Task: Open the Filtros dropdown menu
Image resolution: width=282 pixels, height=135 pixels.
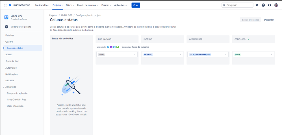Action: (70, 5)
